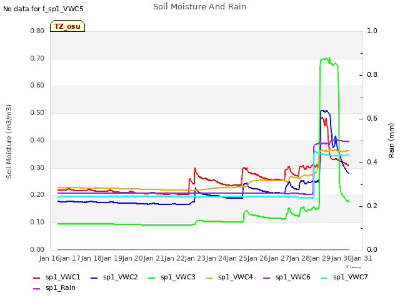Click the sp1_Rain legend entry
Viewport: 400px width, 300px height.
pyautogui.click(x=54, y=288)
